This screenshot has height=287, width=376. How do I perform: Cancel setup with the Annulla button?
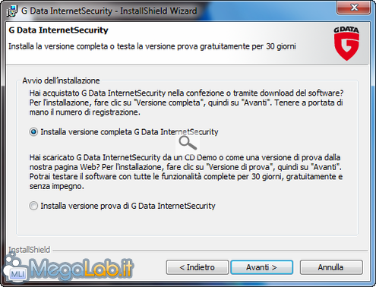coord(331,267)
